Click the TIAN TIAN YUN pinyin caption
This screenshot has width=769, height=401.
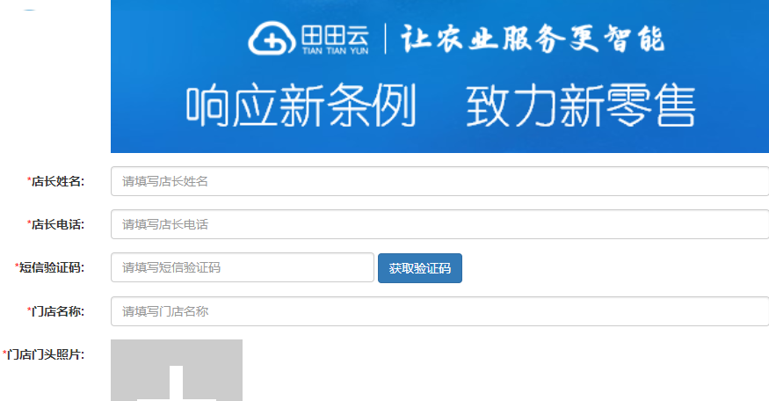pos(335,50)
